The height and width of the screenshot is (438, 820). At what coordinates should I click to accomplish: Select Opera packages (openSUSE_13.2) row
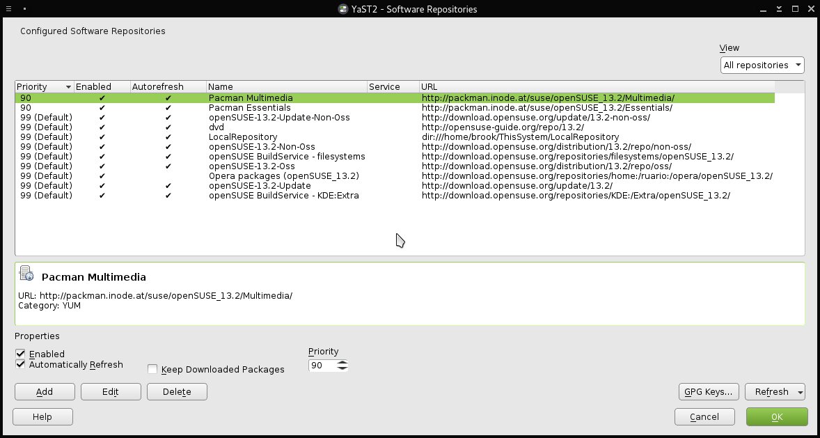point(395,176)
